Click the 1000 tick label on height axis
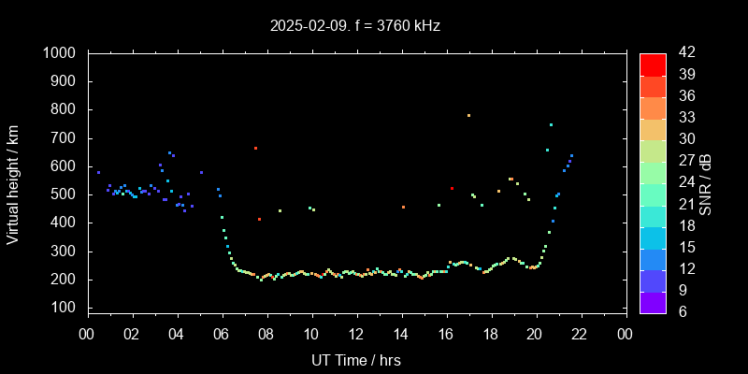 click(x=61, y=53)
